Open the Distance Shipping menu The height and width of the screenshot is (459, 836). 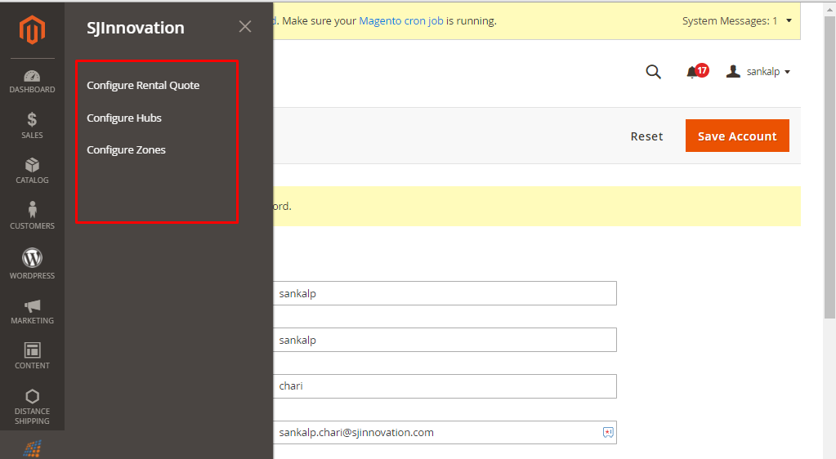[x=32, y=406]
